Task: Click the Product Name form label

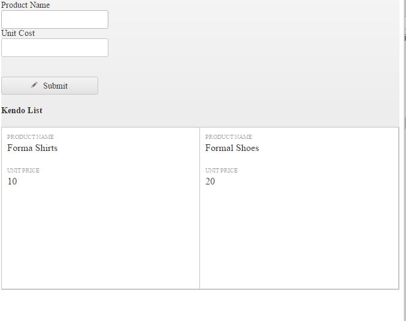Action: coord(26,5)
